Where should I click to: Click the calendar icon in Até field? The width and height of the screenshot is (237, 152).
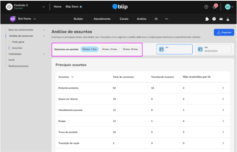coord(200,49)
